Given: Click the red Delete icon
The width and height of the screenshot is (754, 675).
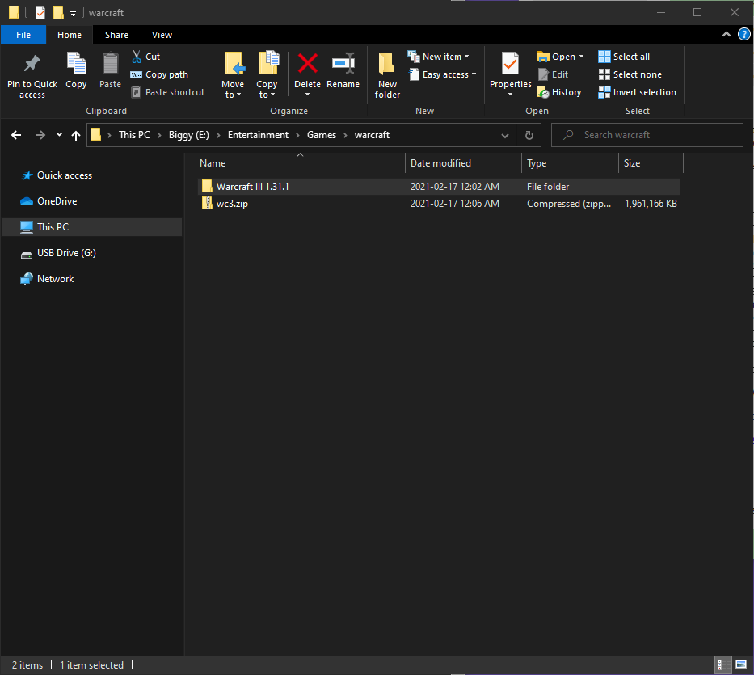Looking at the screenshot, I should pyautogui.click(x=307, y=64).
